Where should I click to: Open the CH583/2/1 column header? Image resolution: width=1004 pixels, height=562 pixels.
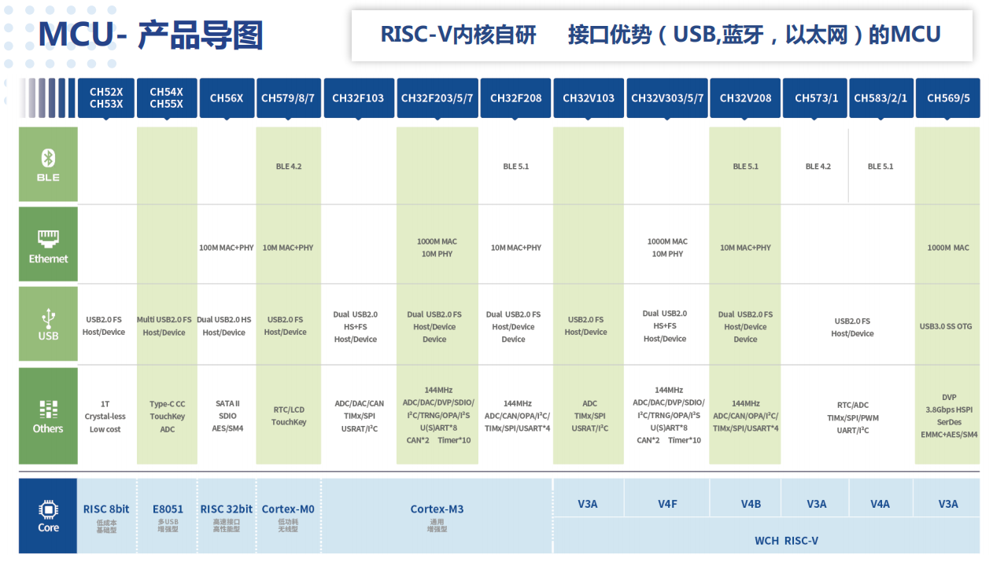coord(880,98)
